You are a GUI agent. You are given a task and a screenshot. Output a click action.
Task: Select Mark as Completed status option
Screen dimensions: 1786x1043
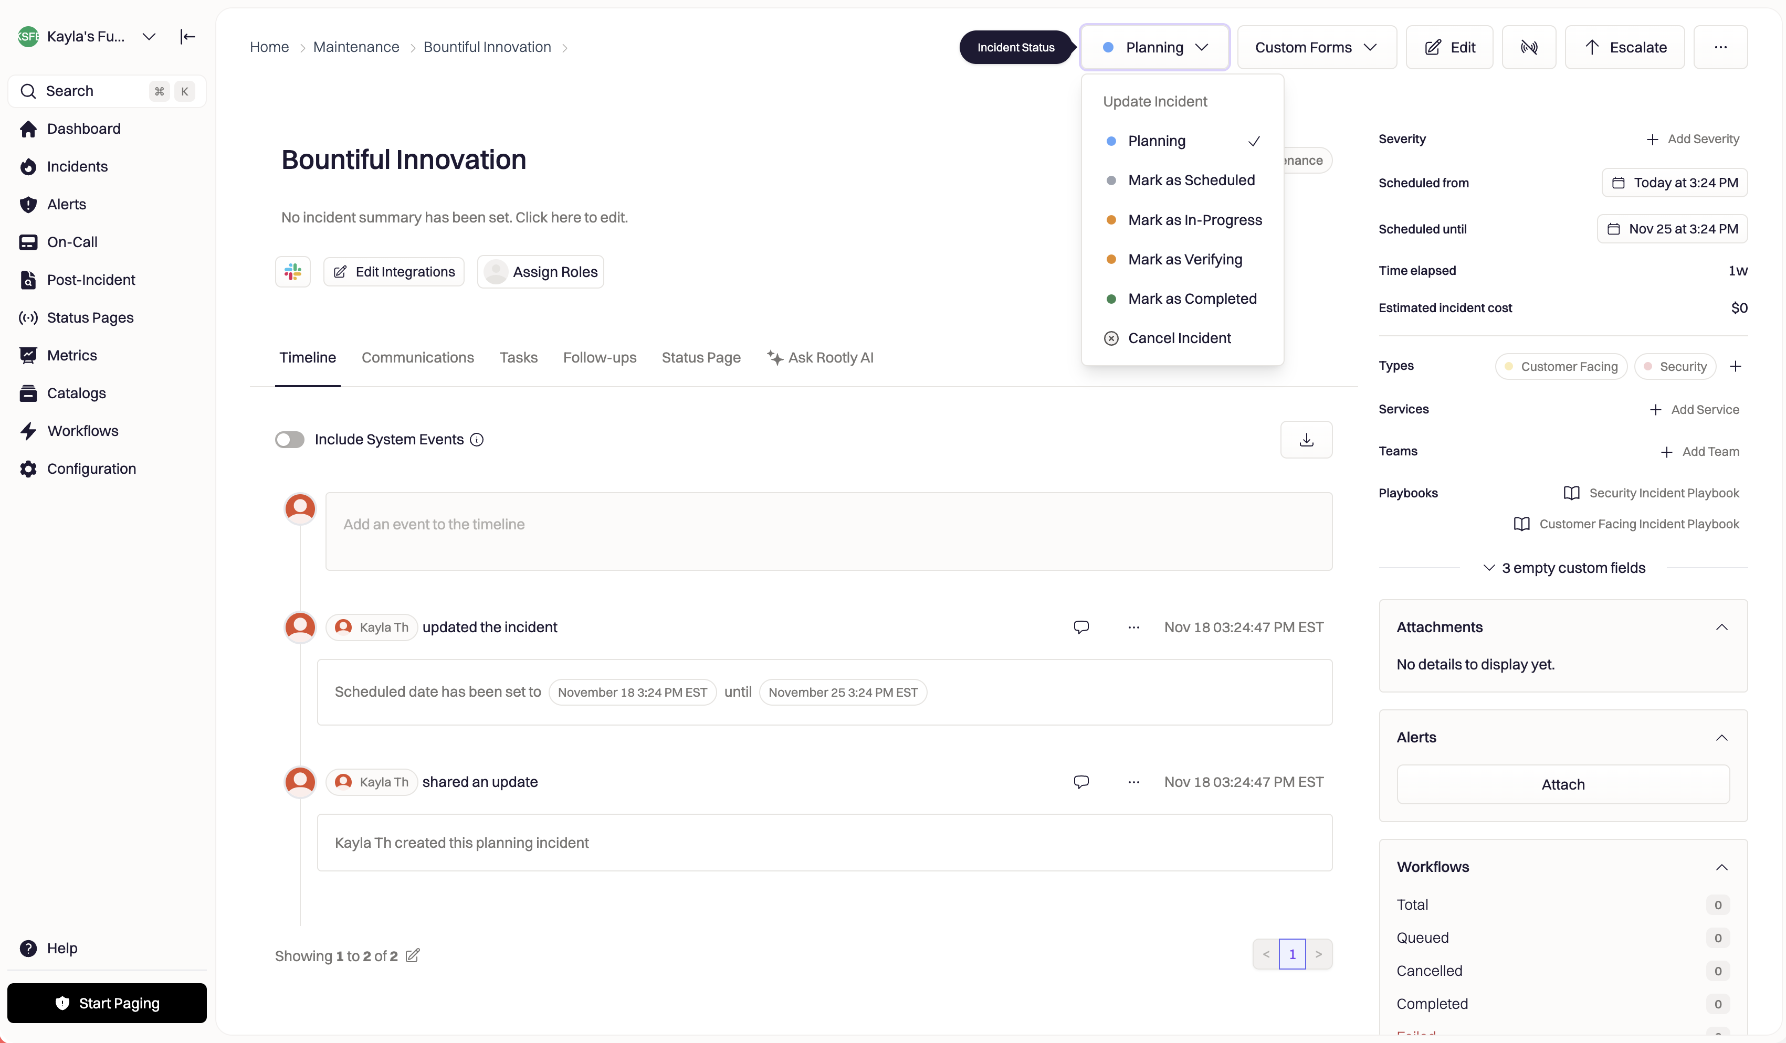click(x=1191, y=299)
